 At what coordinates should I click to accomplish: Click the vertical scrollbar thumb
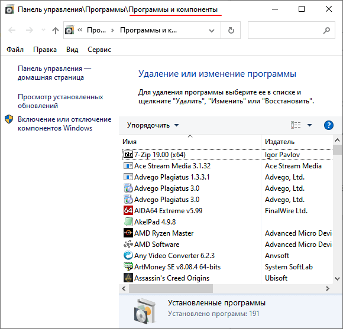pyautogui.click(x=337, y=149)
